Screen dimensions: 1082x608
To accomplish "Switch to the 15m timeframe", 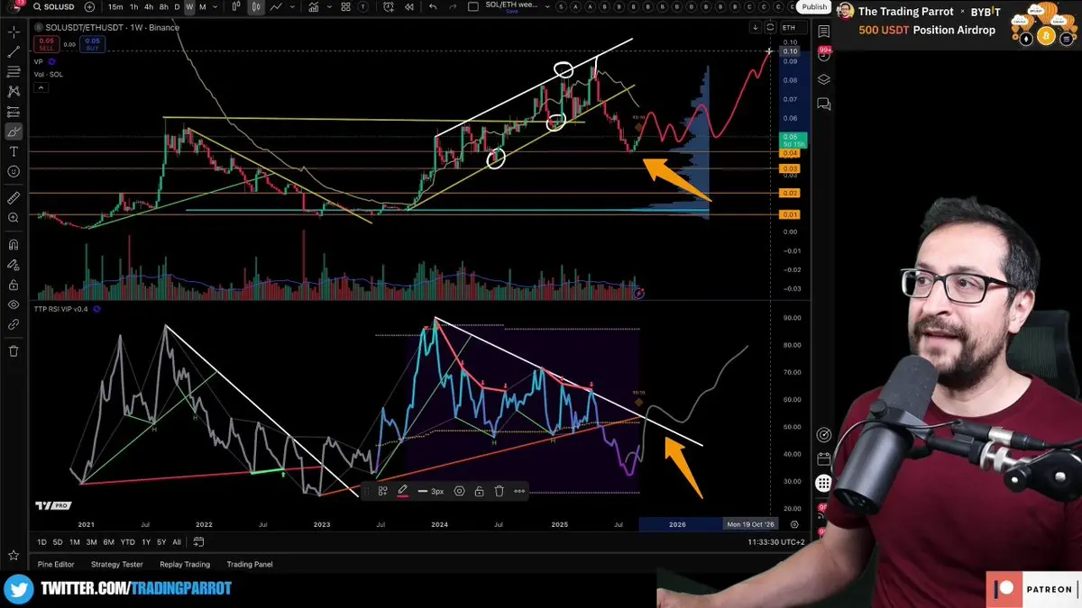I will (115, 7).
